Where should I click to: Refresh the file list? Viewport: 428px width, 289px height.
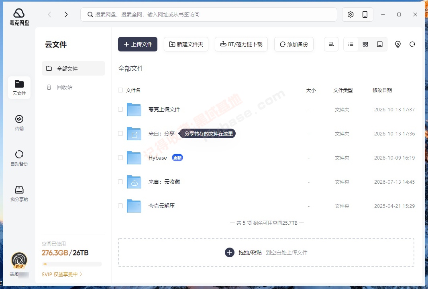point(412,44)
